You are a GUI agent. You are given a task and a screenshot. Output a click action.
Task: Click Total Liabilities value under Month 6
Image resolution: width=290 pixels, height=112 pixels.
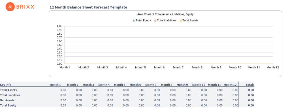(142, 95)
